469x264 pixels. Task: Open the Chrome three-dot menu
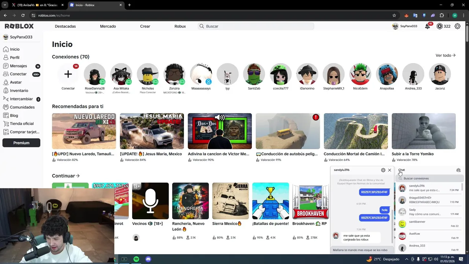(x=463, y=15)
